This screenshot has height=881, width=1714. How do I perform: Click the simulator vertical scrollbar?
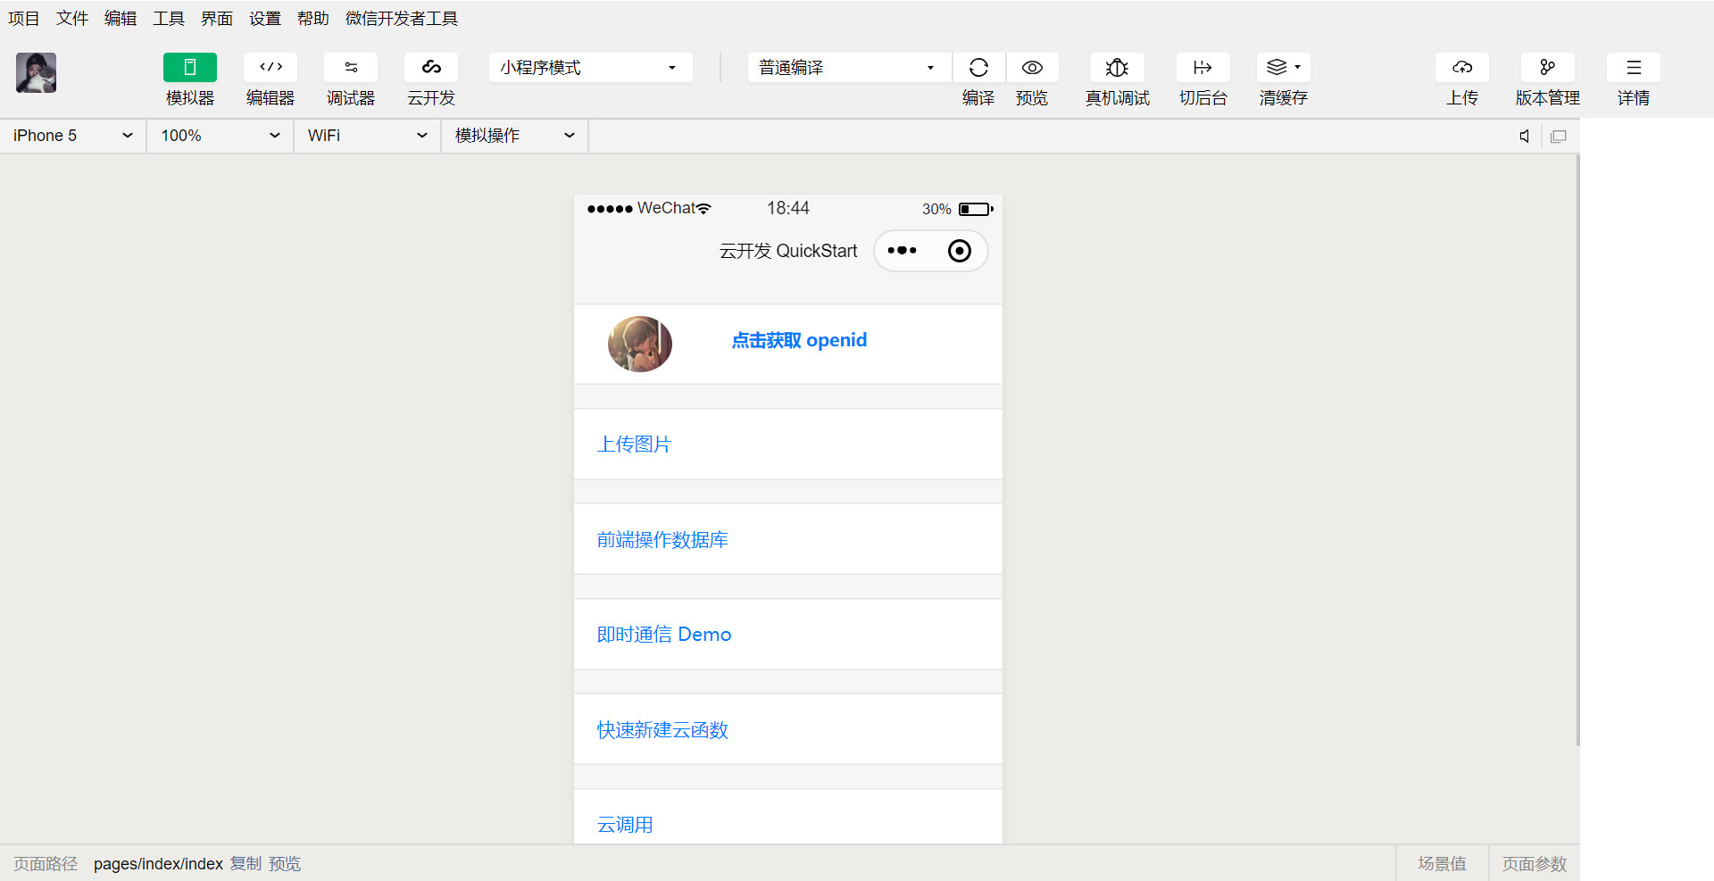[1577, 449]
